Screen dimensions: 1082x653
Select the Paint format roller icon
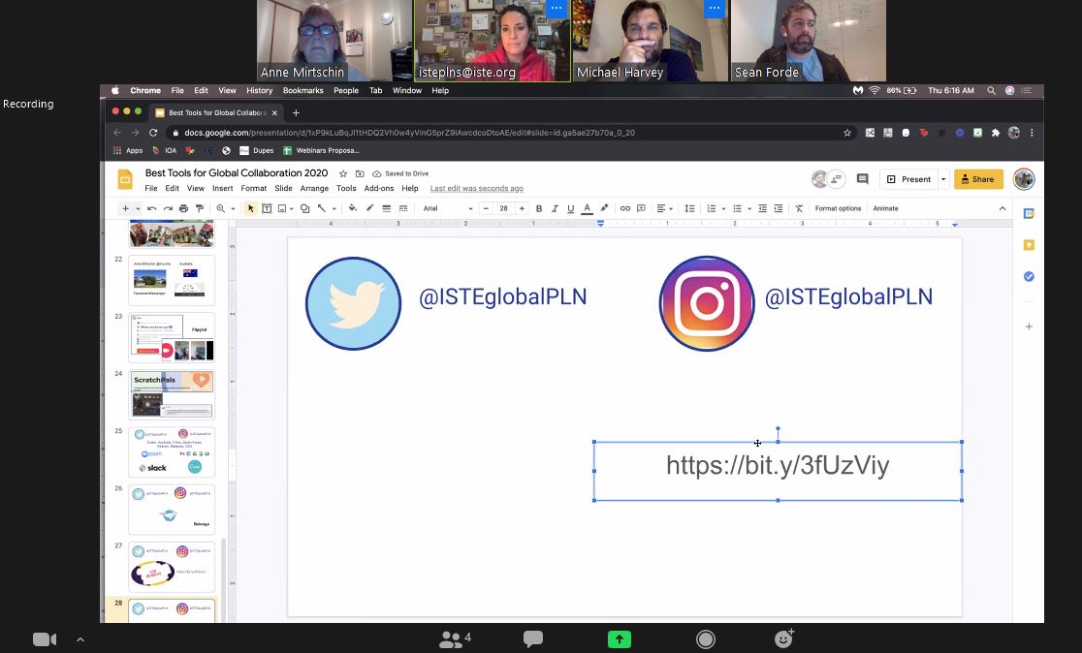(200, 208)
